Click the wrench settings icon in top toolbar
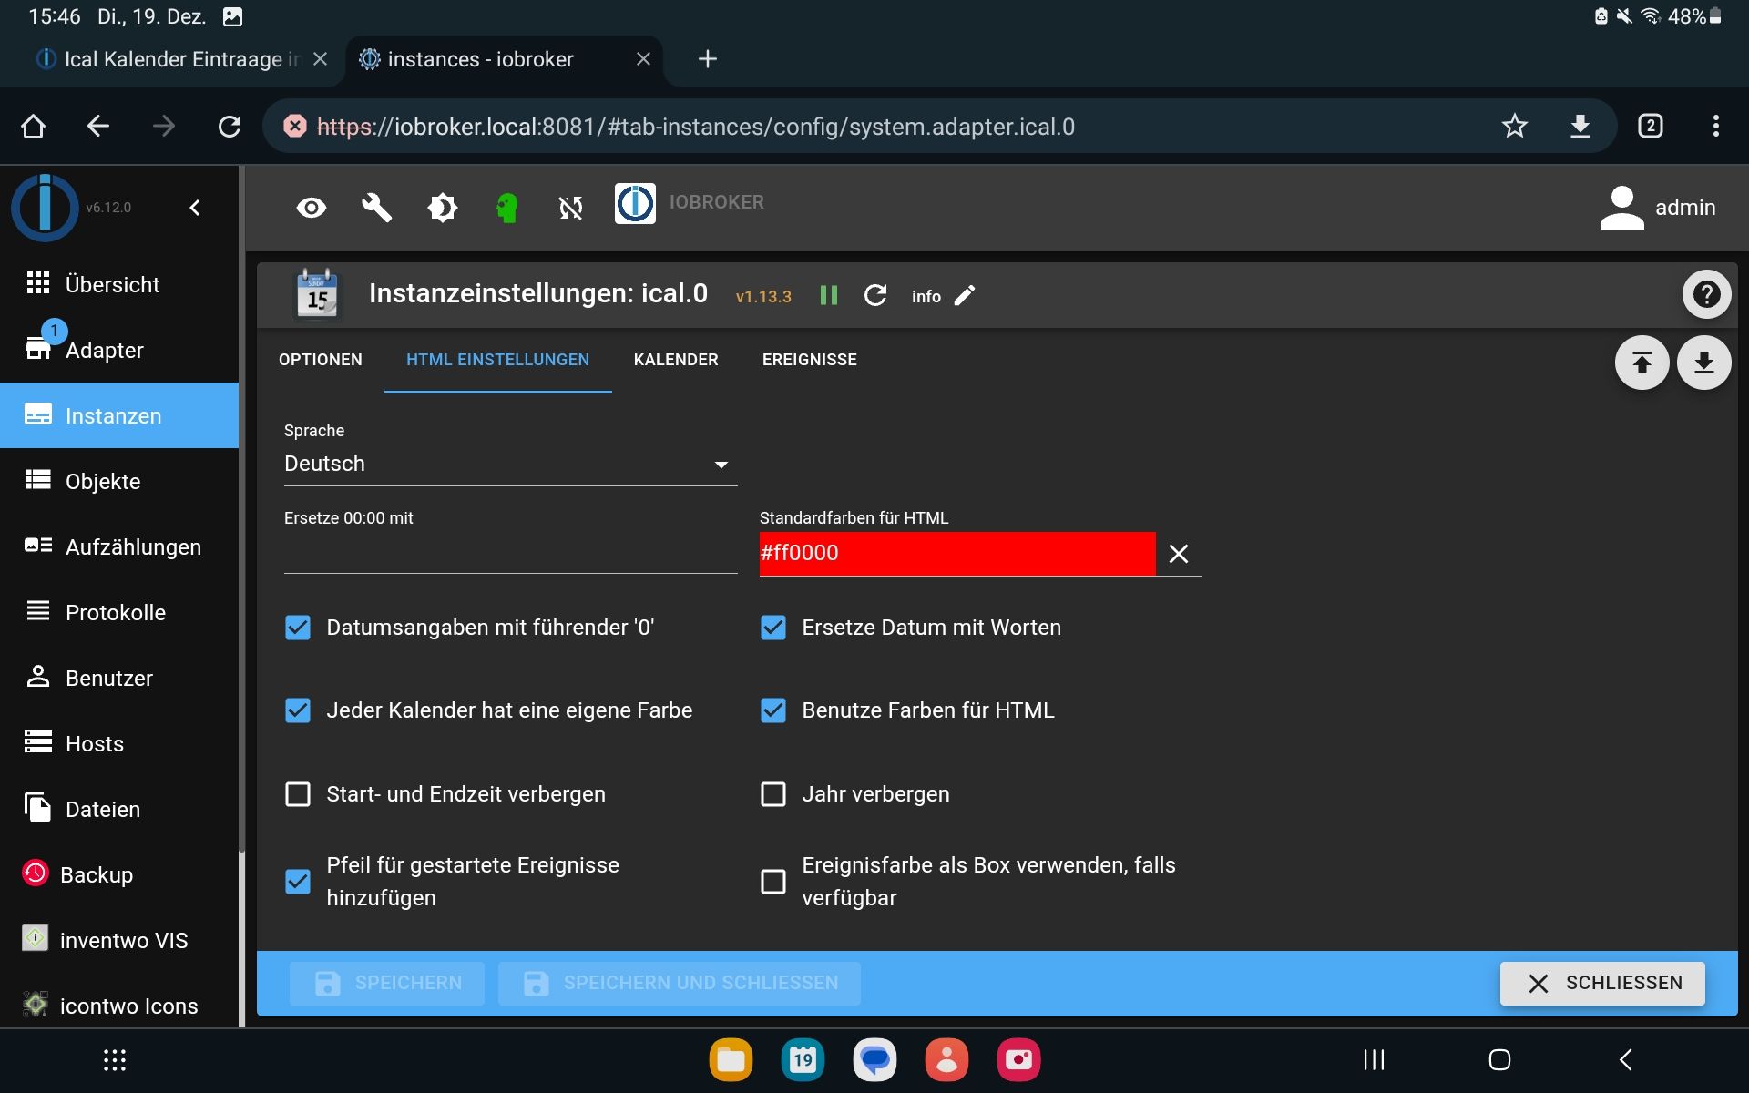 pyautogui.click(x=376, y=208)
